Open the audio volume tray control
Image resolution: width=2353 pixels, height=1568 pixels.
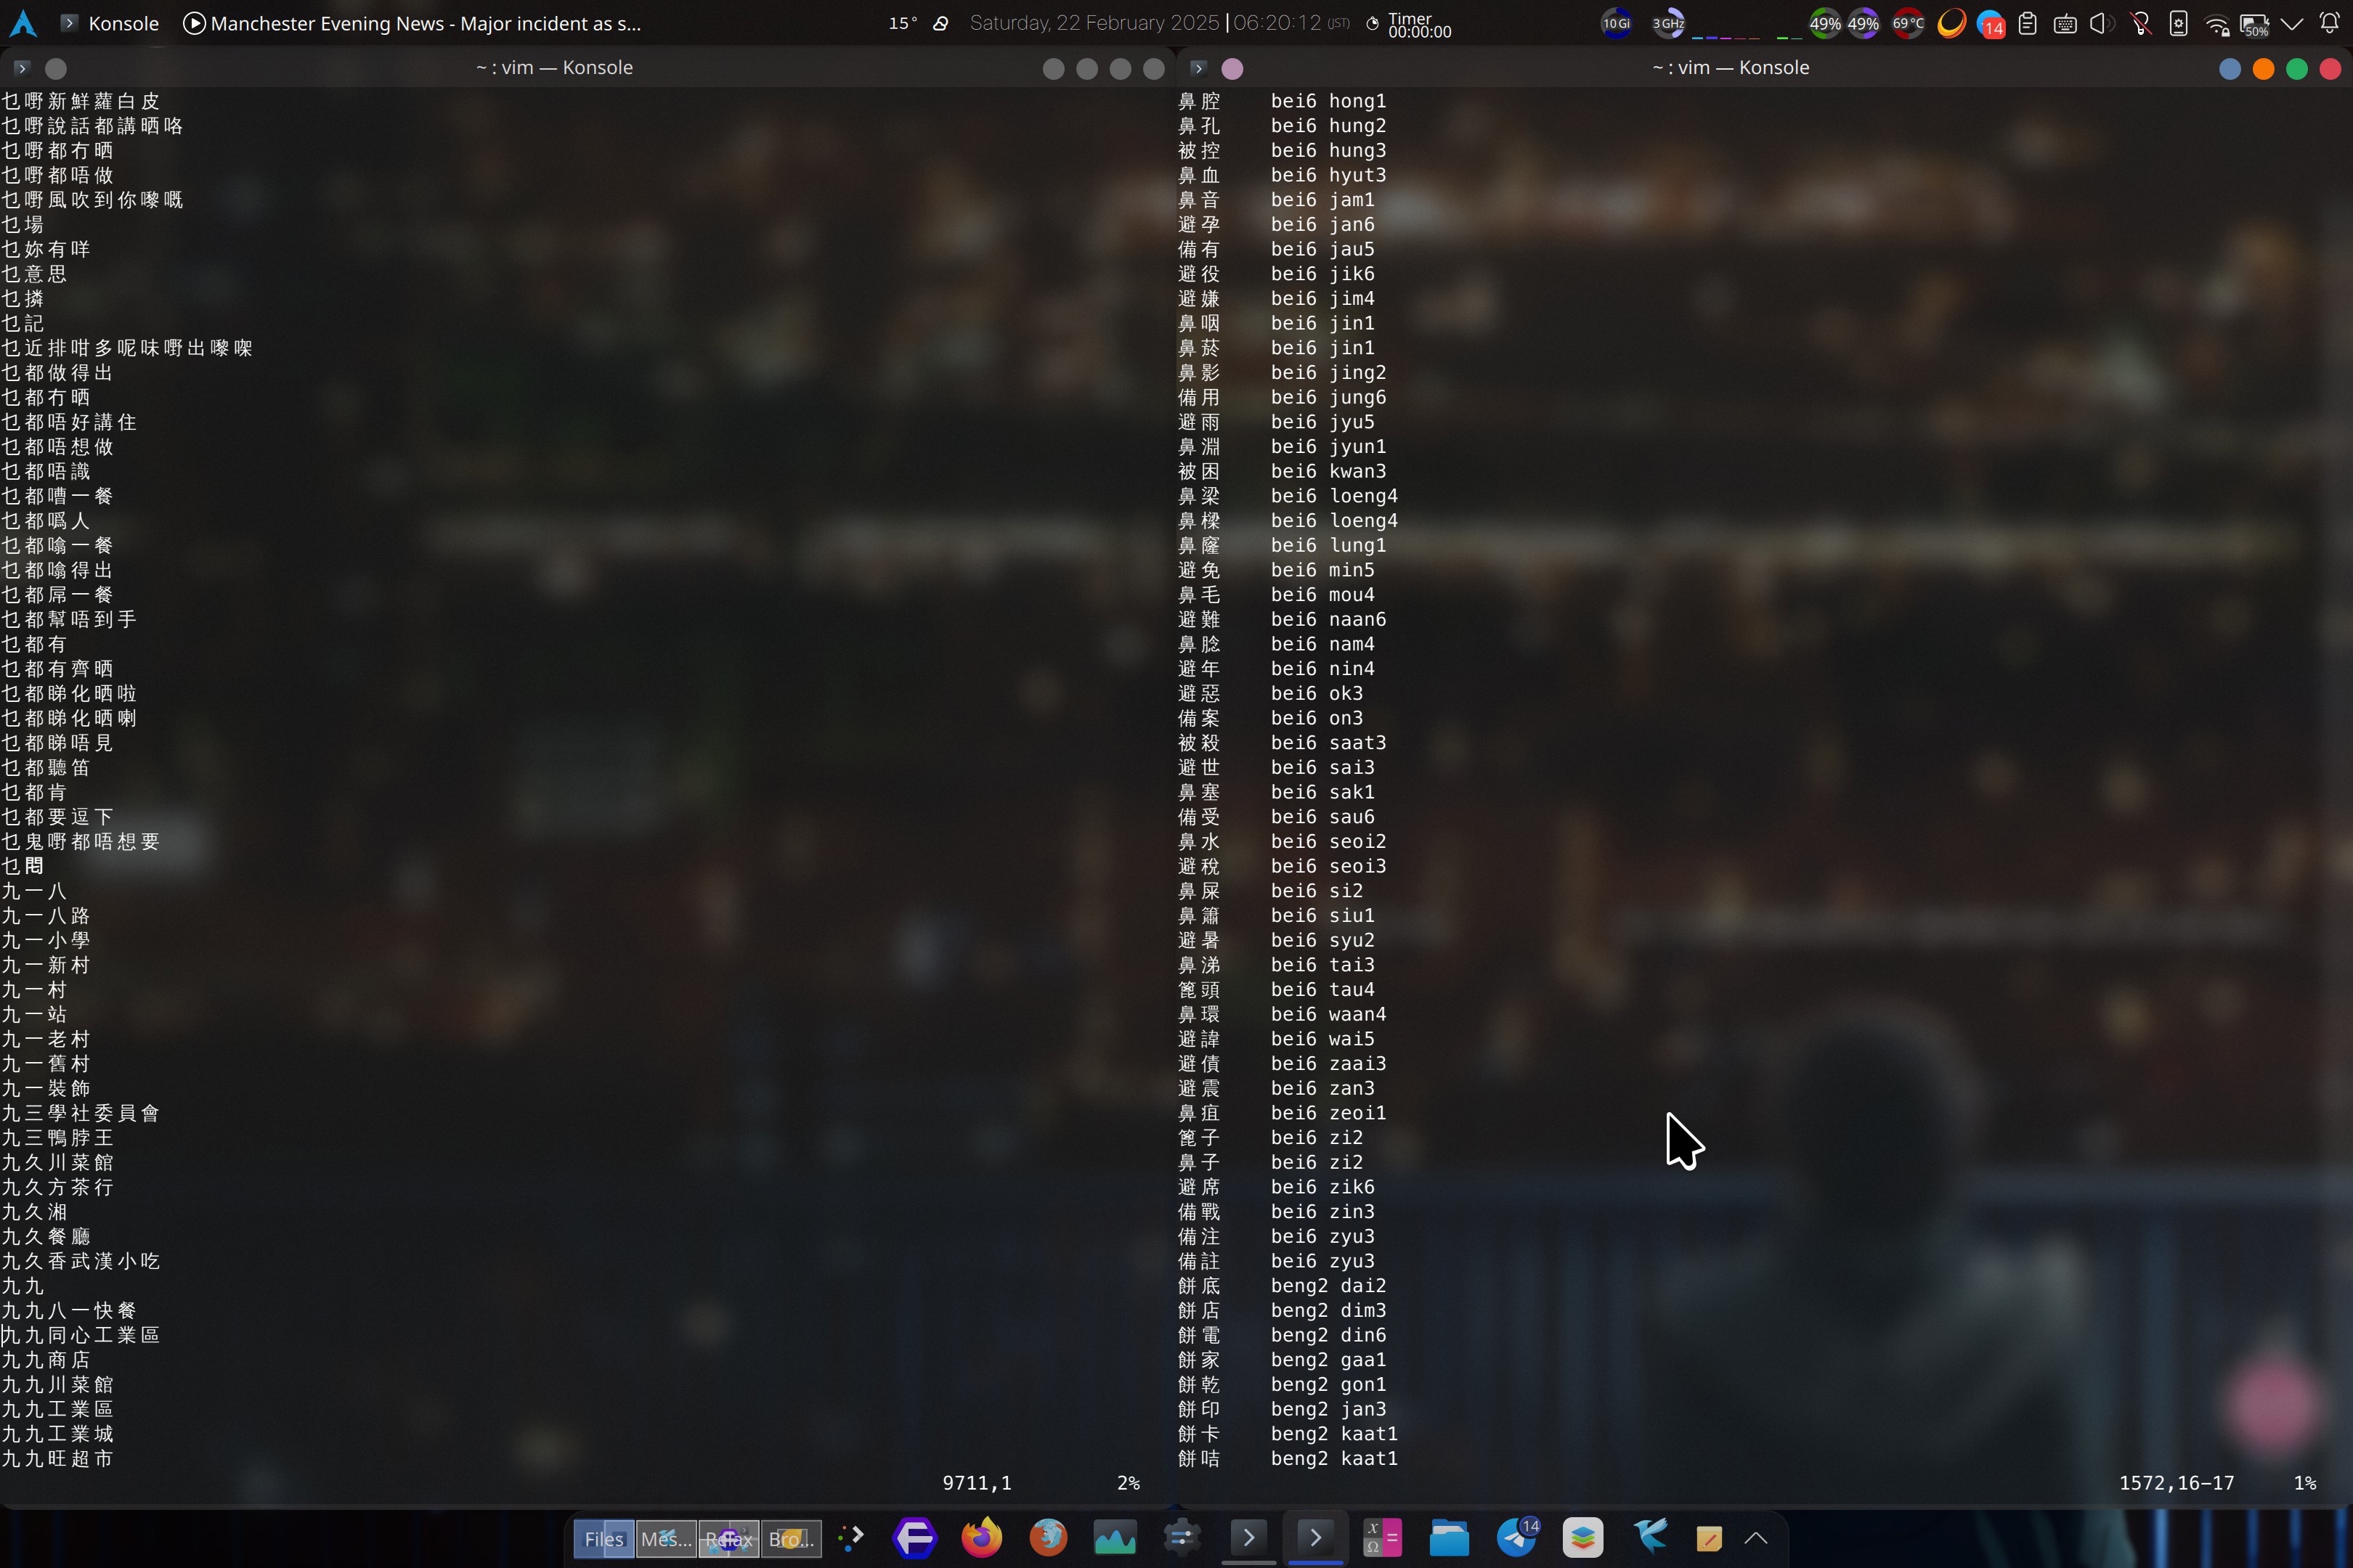point(2101,23)
